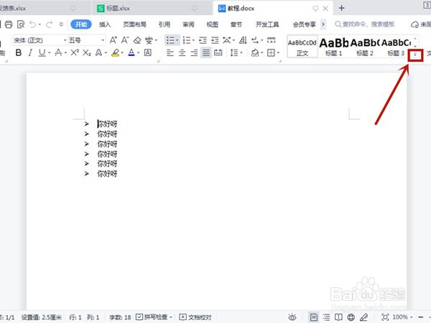Increase font size with A+ icon
The height and width of the screenshot is (323, 431).
(113, 40)
